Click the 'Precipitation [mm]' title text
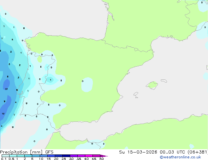Screen dimensions: 208x160 coord(21,152)
